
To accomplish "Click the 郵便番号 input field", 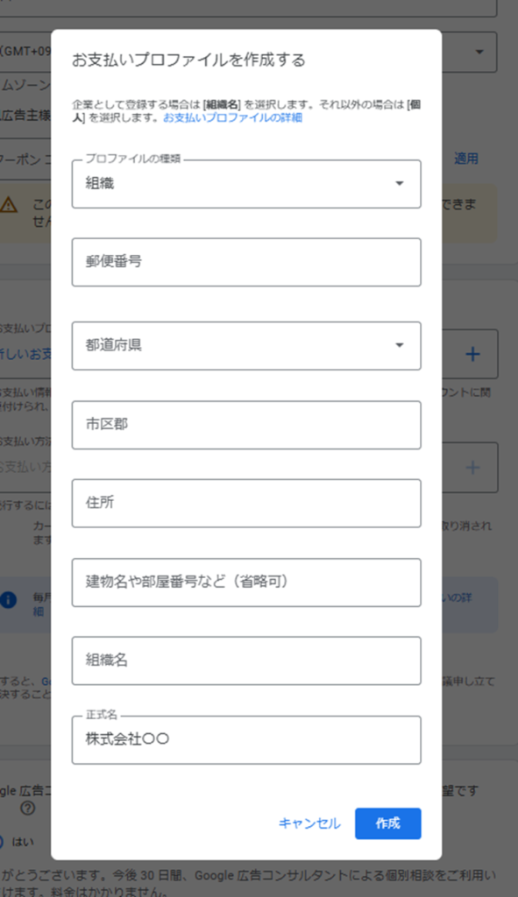I will (246, 262).
